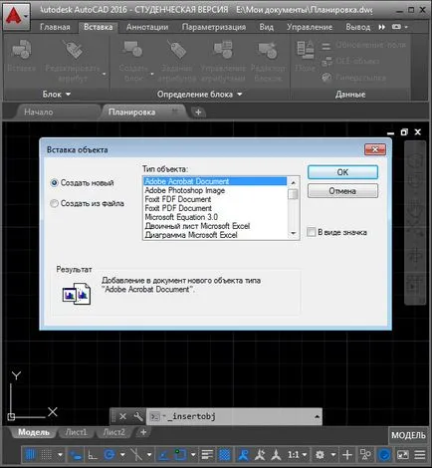Open the status bar customization menu icon

(420, 455)
